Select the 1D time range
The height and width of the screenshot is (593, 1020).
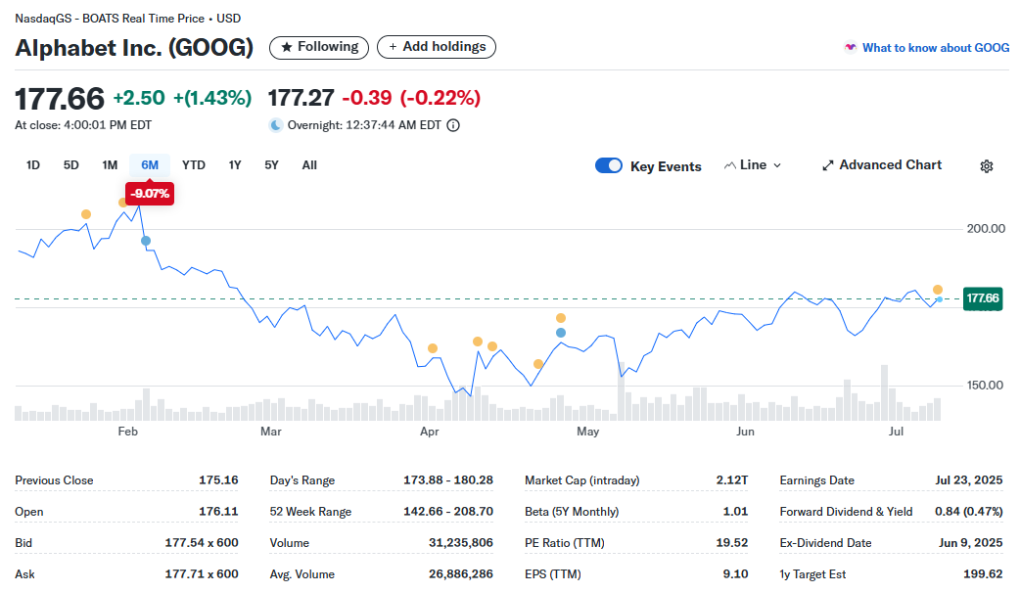[x=33, y=165]
